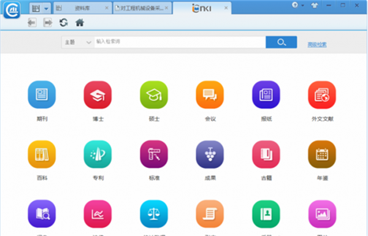Click the blue search magnifier button
This screenshot has width=368, height=236.
pos(281,42)
